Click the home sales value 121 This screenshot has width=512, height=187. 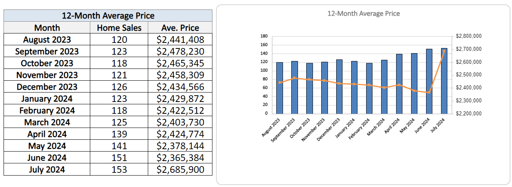coord(119,75)
